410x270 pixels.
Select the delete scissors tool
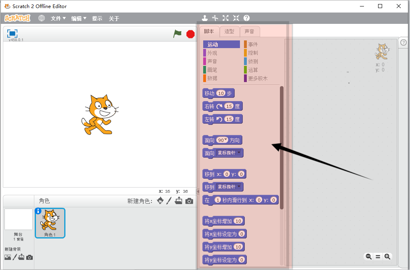click(215, 18)
